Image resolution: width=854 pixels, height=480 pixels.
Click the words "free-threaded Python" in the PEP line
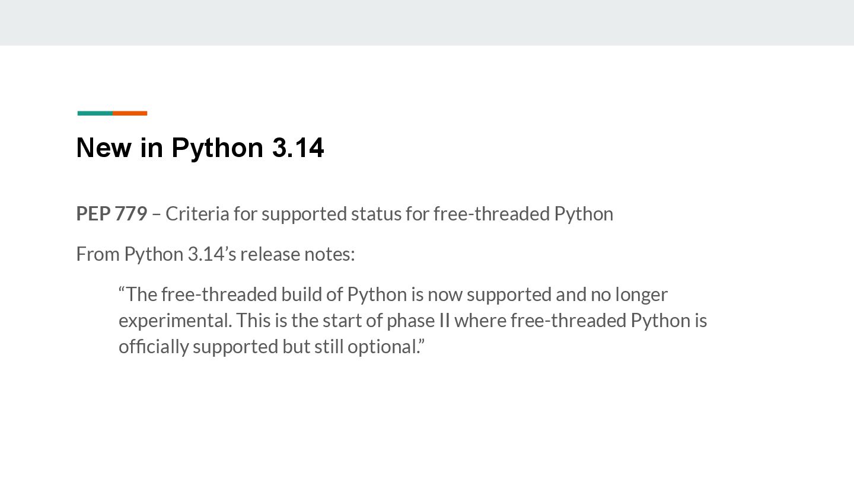[x=523, y=214]
